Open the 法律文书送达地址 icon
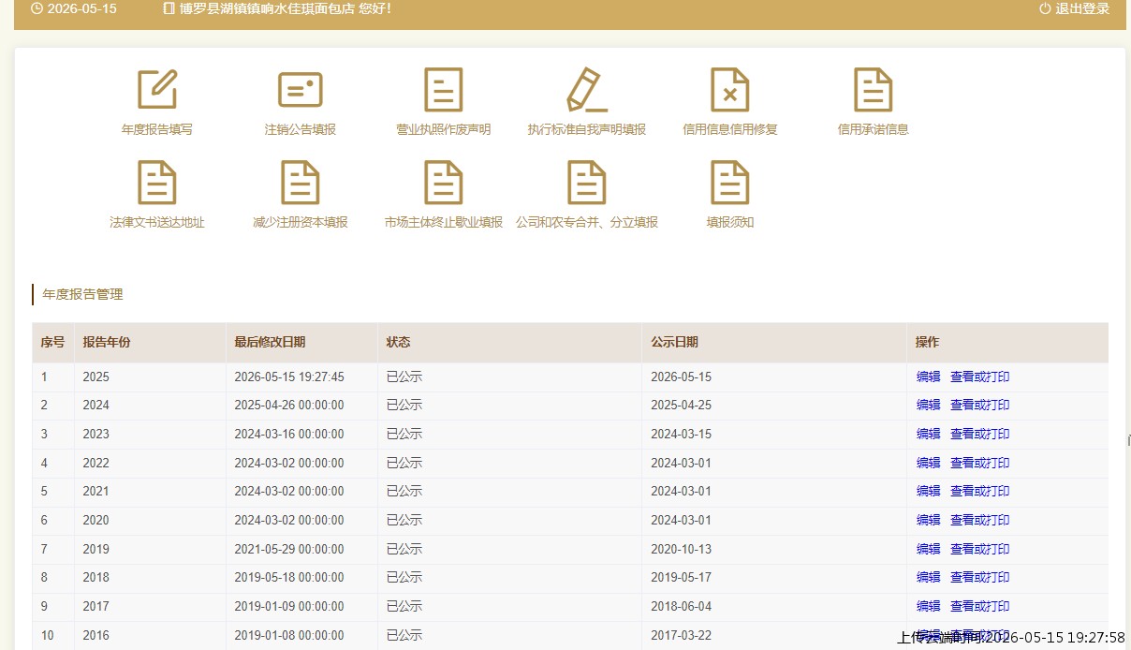The height and width of the screenshot is (650, 1131). point(157,183)
